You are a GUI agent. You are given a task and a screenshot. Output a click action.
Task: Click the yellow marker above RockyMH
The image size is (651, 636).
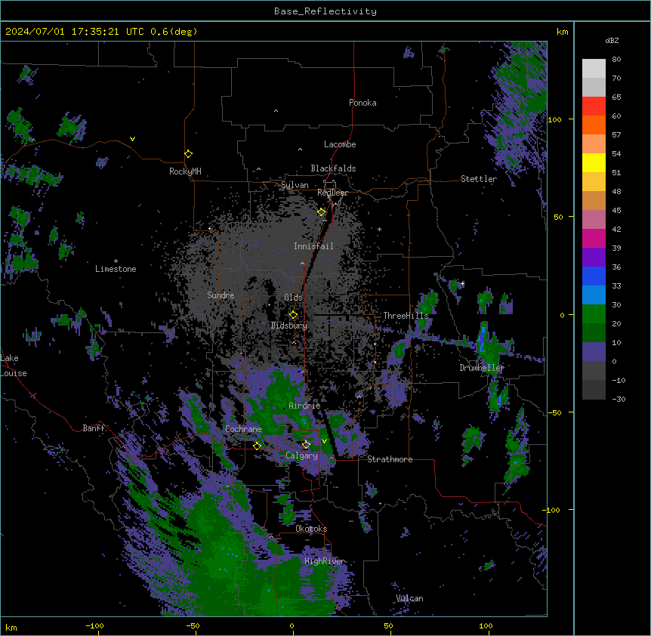(x=188, y=153)
